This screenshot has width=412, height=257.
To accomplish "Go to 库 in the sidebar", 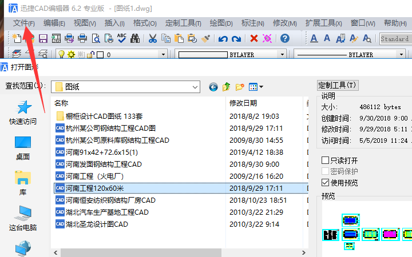I will point(23,183).
